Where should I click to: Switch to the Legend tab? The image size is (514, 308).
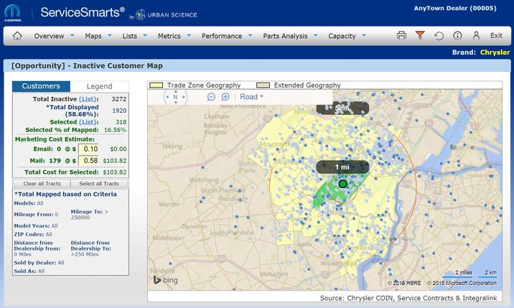pyautogui.click(x=99, y=86)
